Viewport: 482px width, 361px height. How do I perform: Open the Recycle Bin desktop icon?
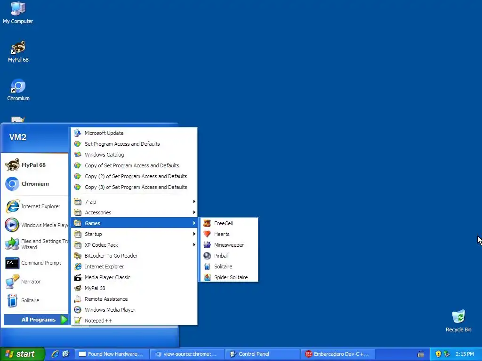458,321
